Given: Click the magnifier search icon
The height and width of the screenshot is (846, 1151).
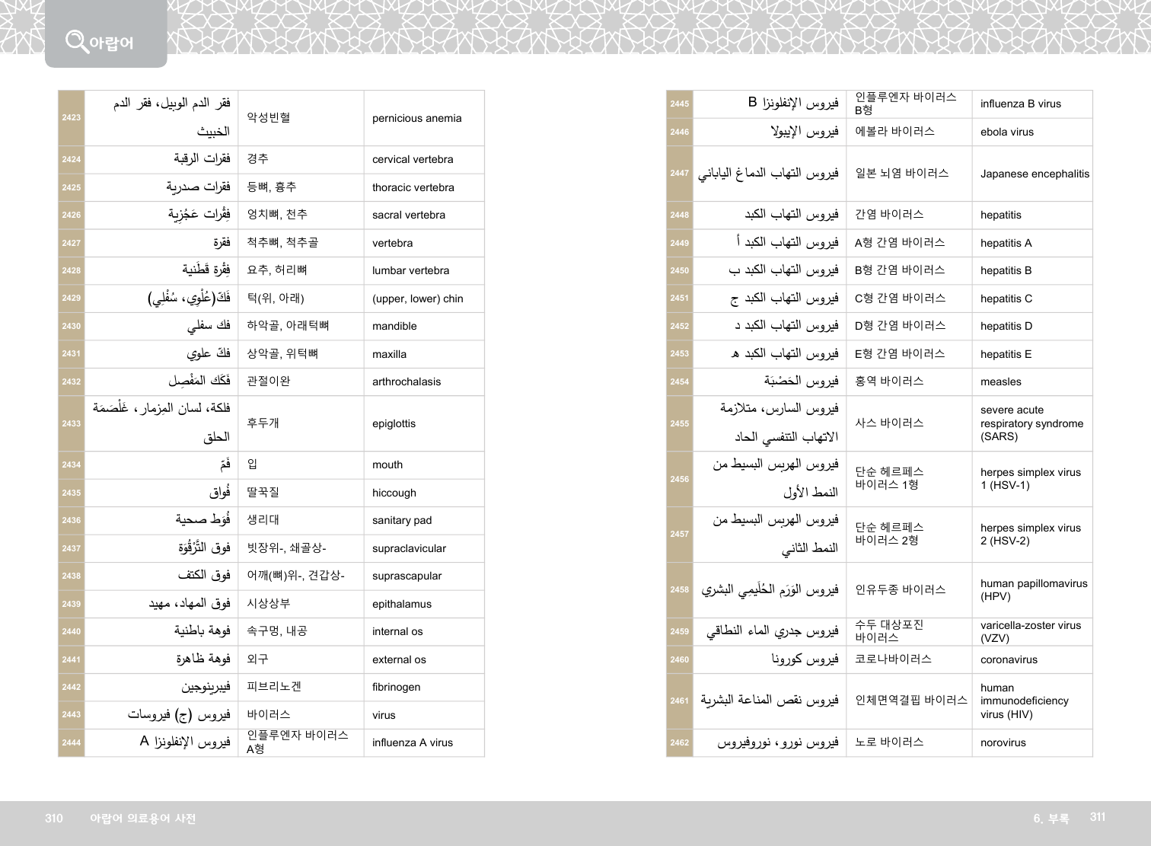Looking at the screenshot, I should click(76, 40).
